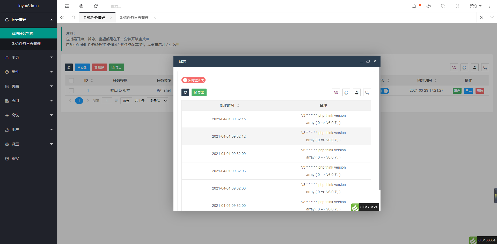This screenshot has width=497, height=244.
Task: Toggle the 实时监听关 switch
Action: pos(193,80)
